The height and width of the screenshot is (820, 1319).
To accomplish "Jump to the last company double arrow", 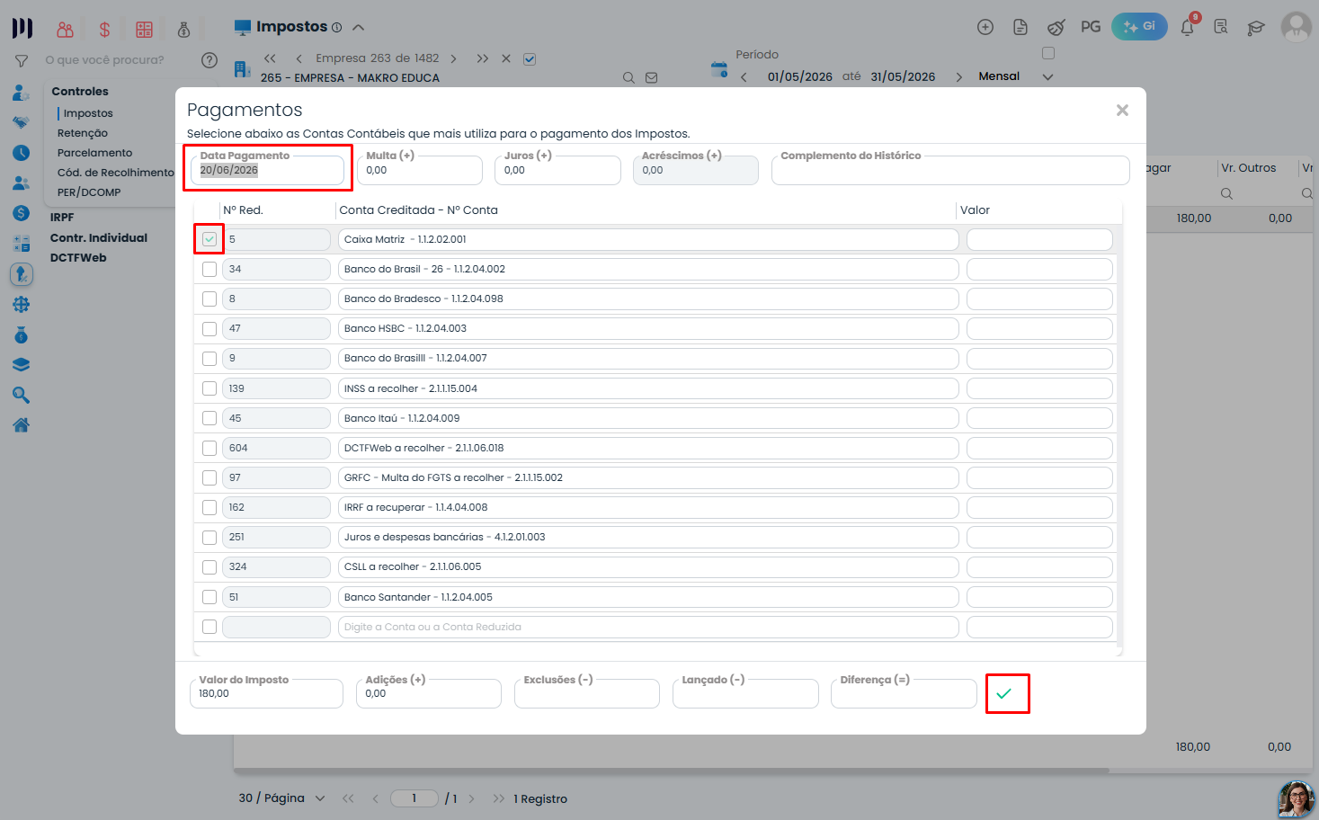I will (483, 58).
